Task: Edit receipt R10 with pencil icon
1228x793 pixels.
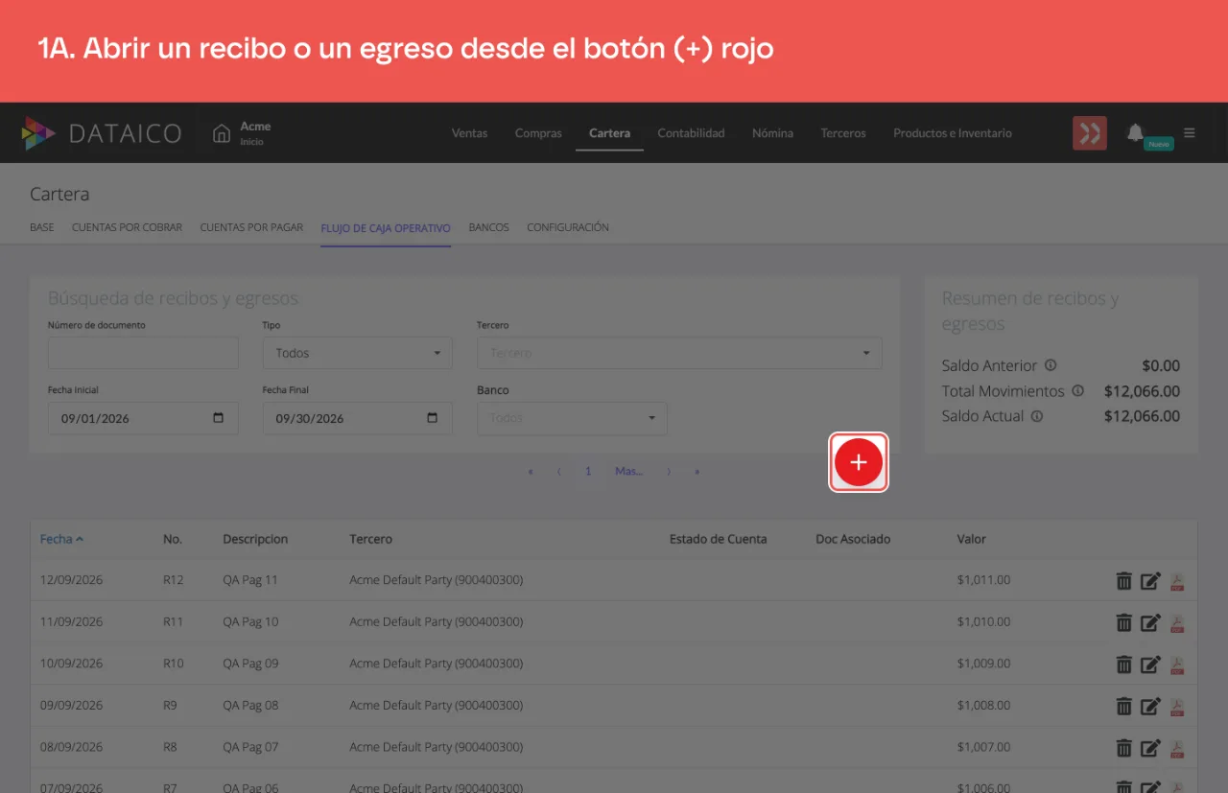Action: [1150, 664]
